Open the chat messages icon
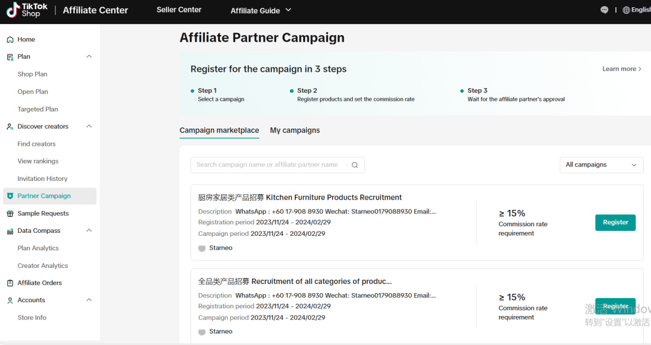Viewport: 651px width, 345px height. pos(605,10)
